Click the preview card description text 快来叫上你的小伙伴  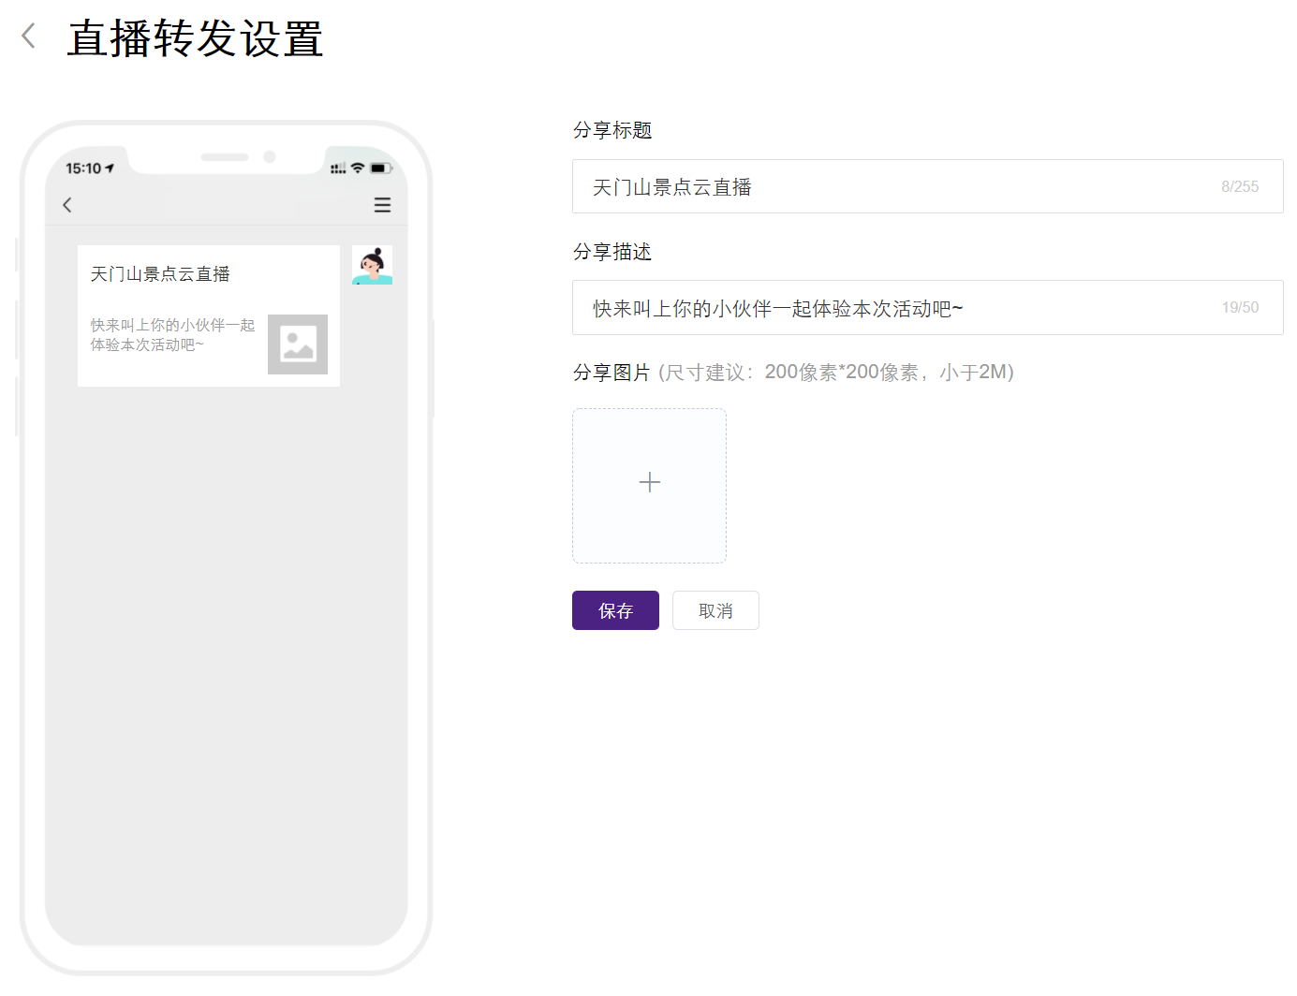171,333
